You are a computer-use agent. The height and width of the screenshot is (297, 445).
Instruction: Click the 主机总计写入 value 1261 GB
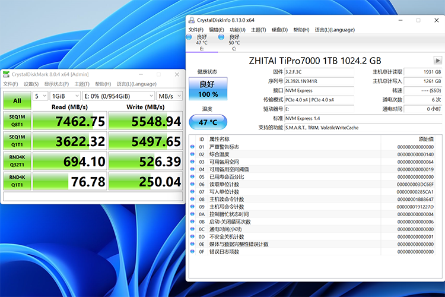tap(423, 81)
